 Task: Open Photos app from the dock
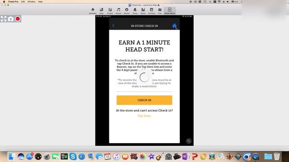[143, 157]
